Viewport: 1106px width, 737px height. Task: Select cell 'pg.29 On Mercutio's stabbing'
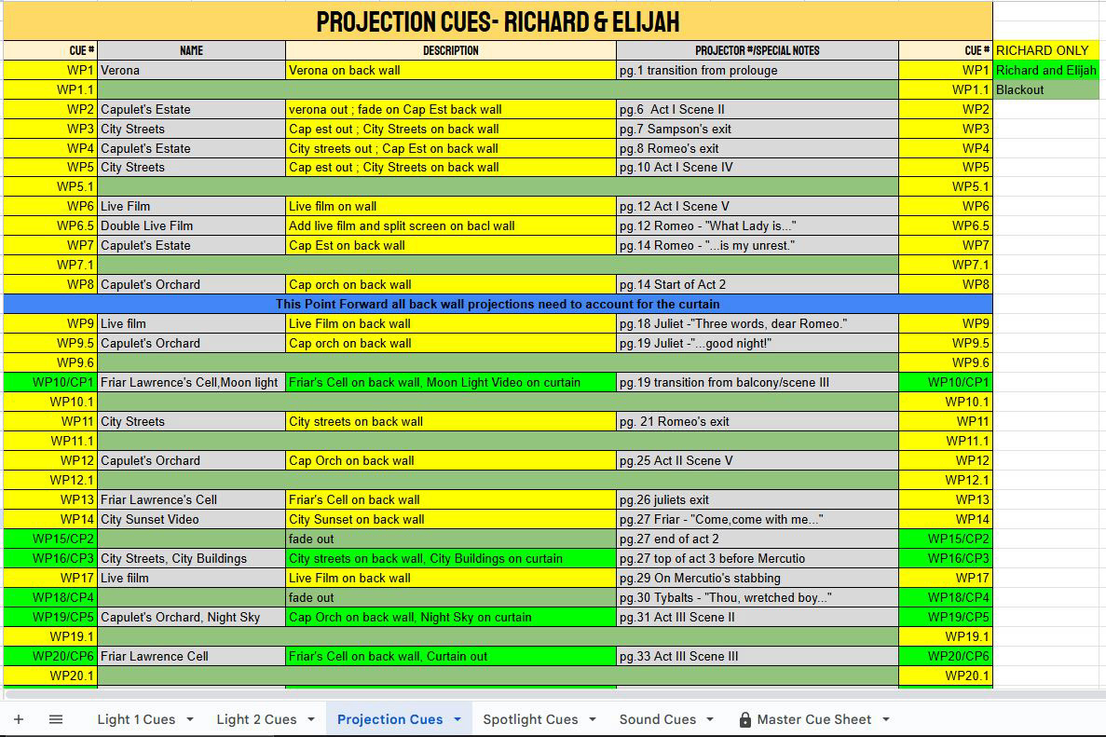(758, 578)
